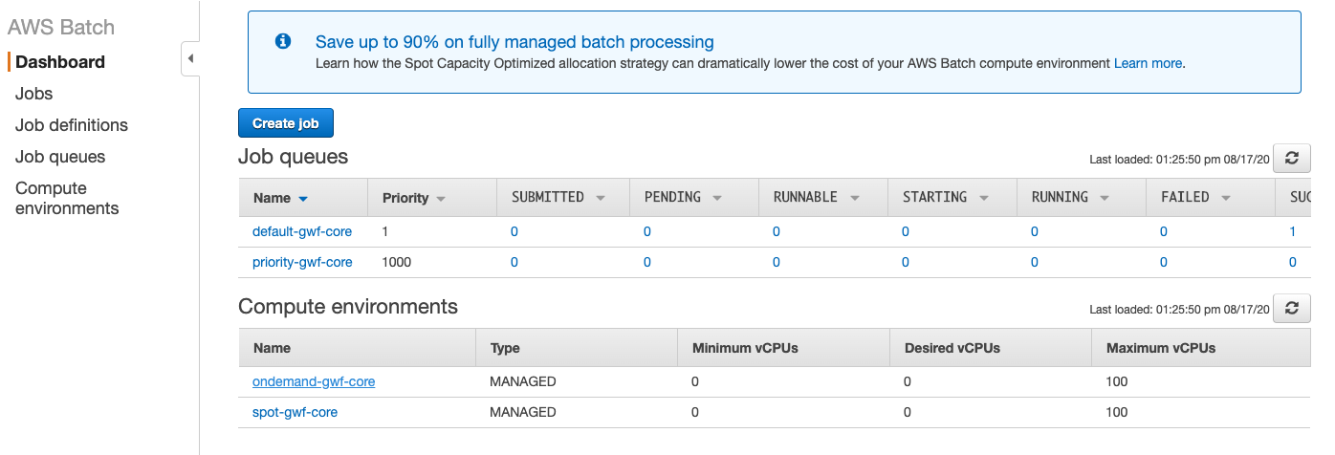1335x455 pixels.
Task: Sort by RUNNABLE column arrow
Action: [x=854, y=198]
